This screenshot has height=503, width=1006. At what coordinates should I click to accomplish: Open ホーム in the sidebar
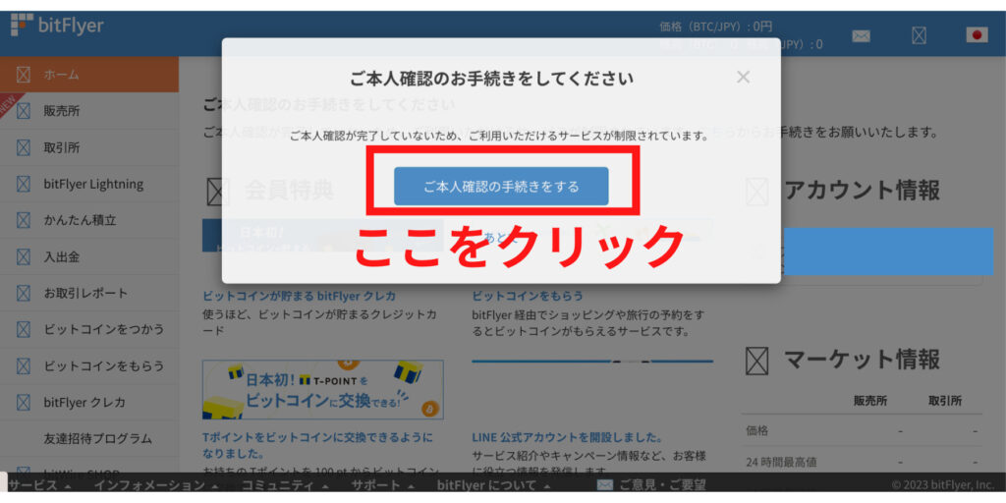point(89,75)
